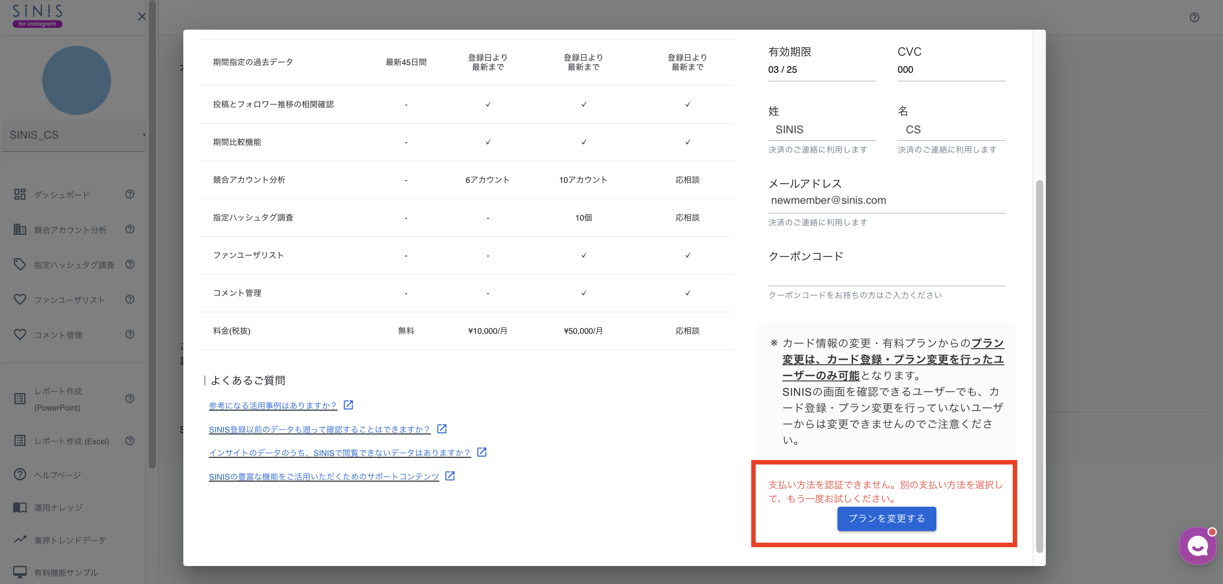Image resolution: width=1223 pixels, height=584 pixels.
Task: Click the 競合アカウント分析 building icon
Action: (20, 229)
